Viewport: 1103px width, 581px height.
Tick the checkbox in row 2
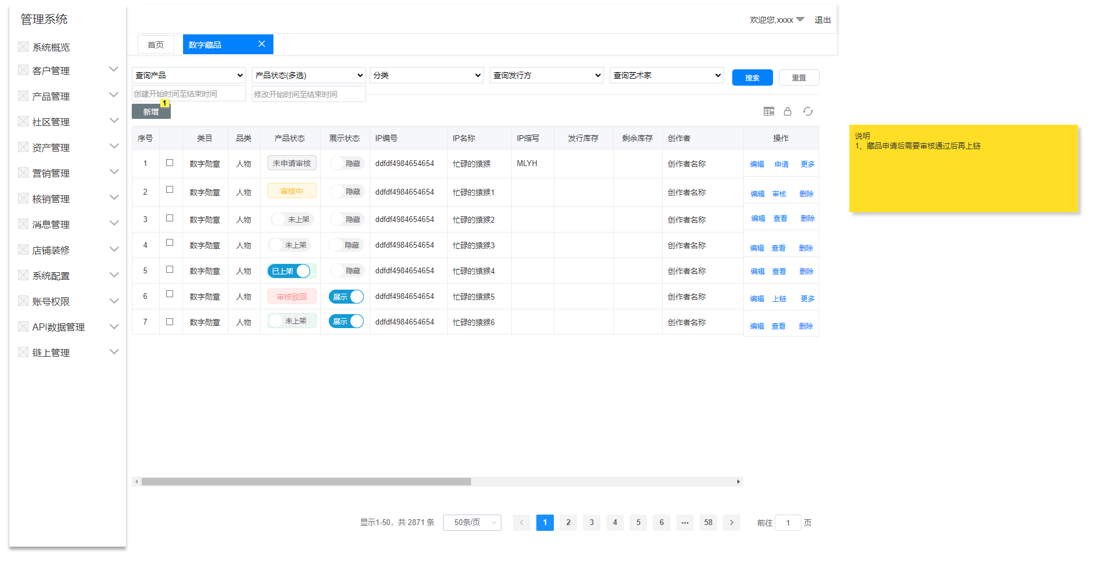[x=170, y=189]
